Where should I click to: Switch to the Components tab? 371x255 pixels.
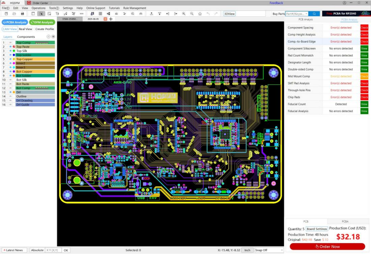click(x=26, y=37)
